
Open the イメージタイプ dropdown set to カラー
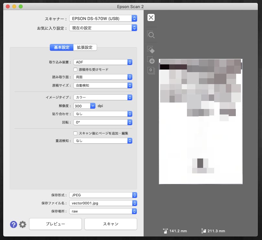coord(103,97)
